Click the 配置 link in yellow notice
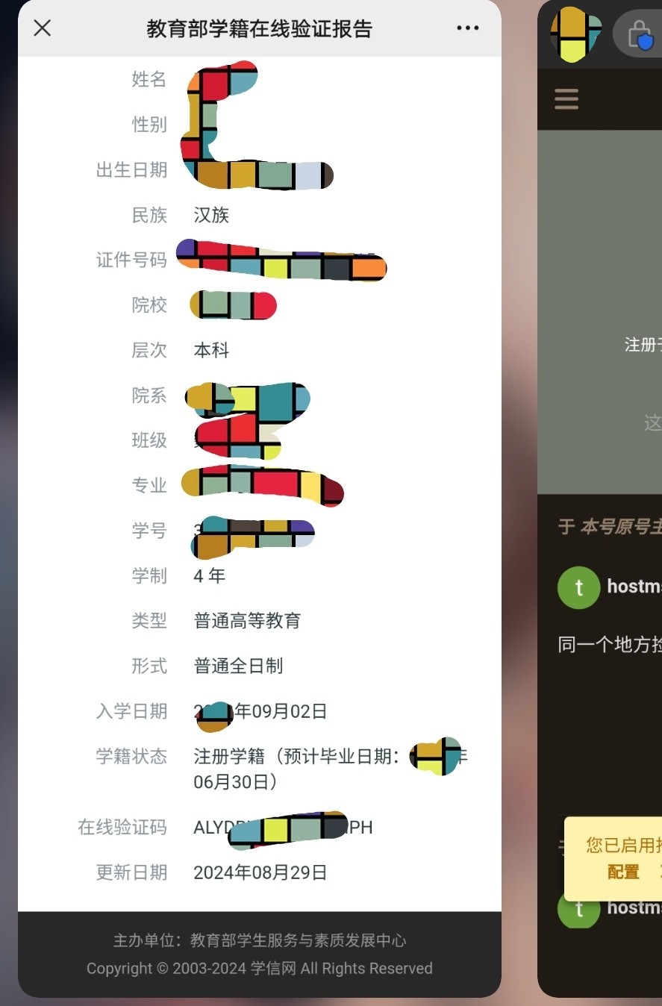This screenshot has height=1006, width=662. point(623,872)
